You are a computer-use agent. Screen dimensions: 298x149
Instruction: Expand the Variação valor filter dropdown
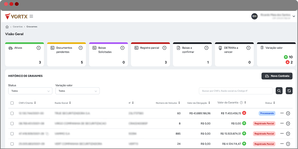point(77,91)
